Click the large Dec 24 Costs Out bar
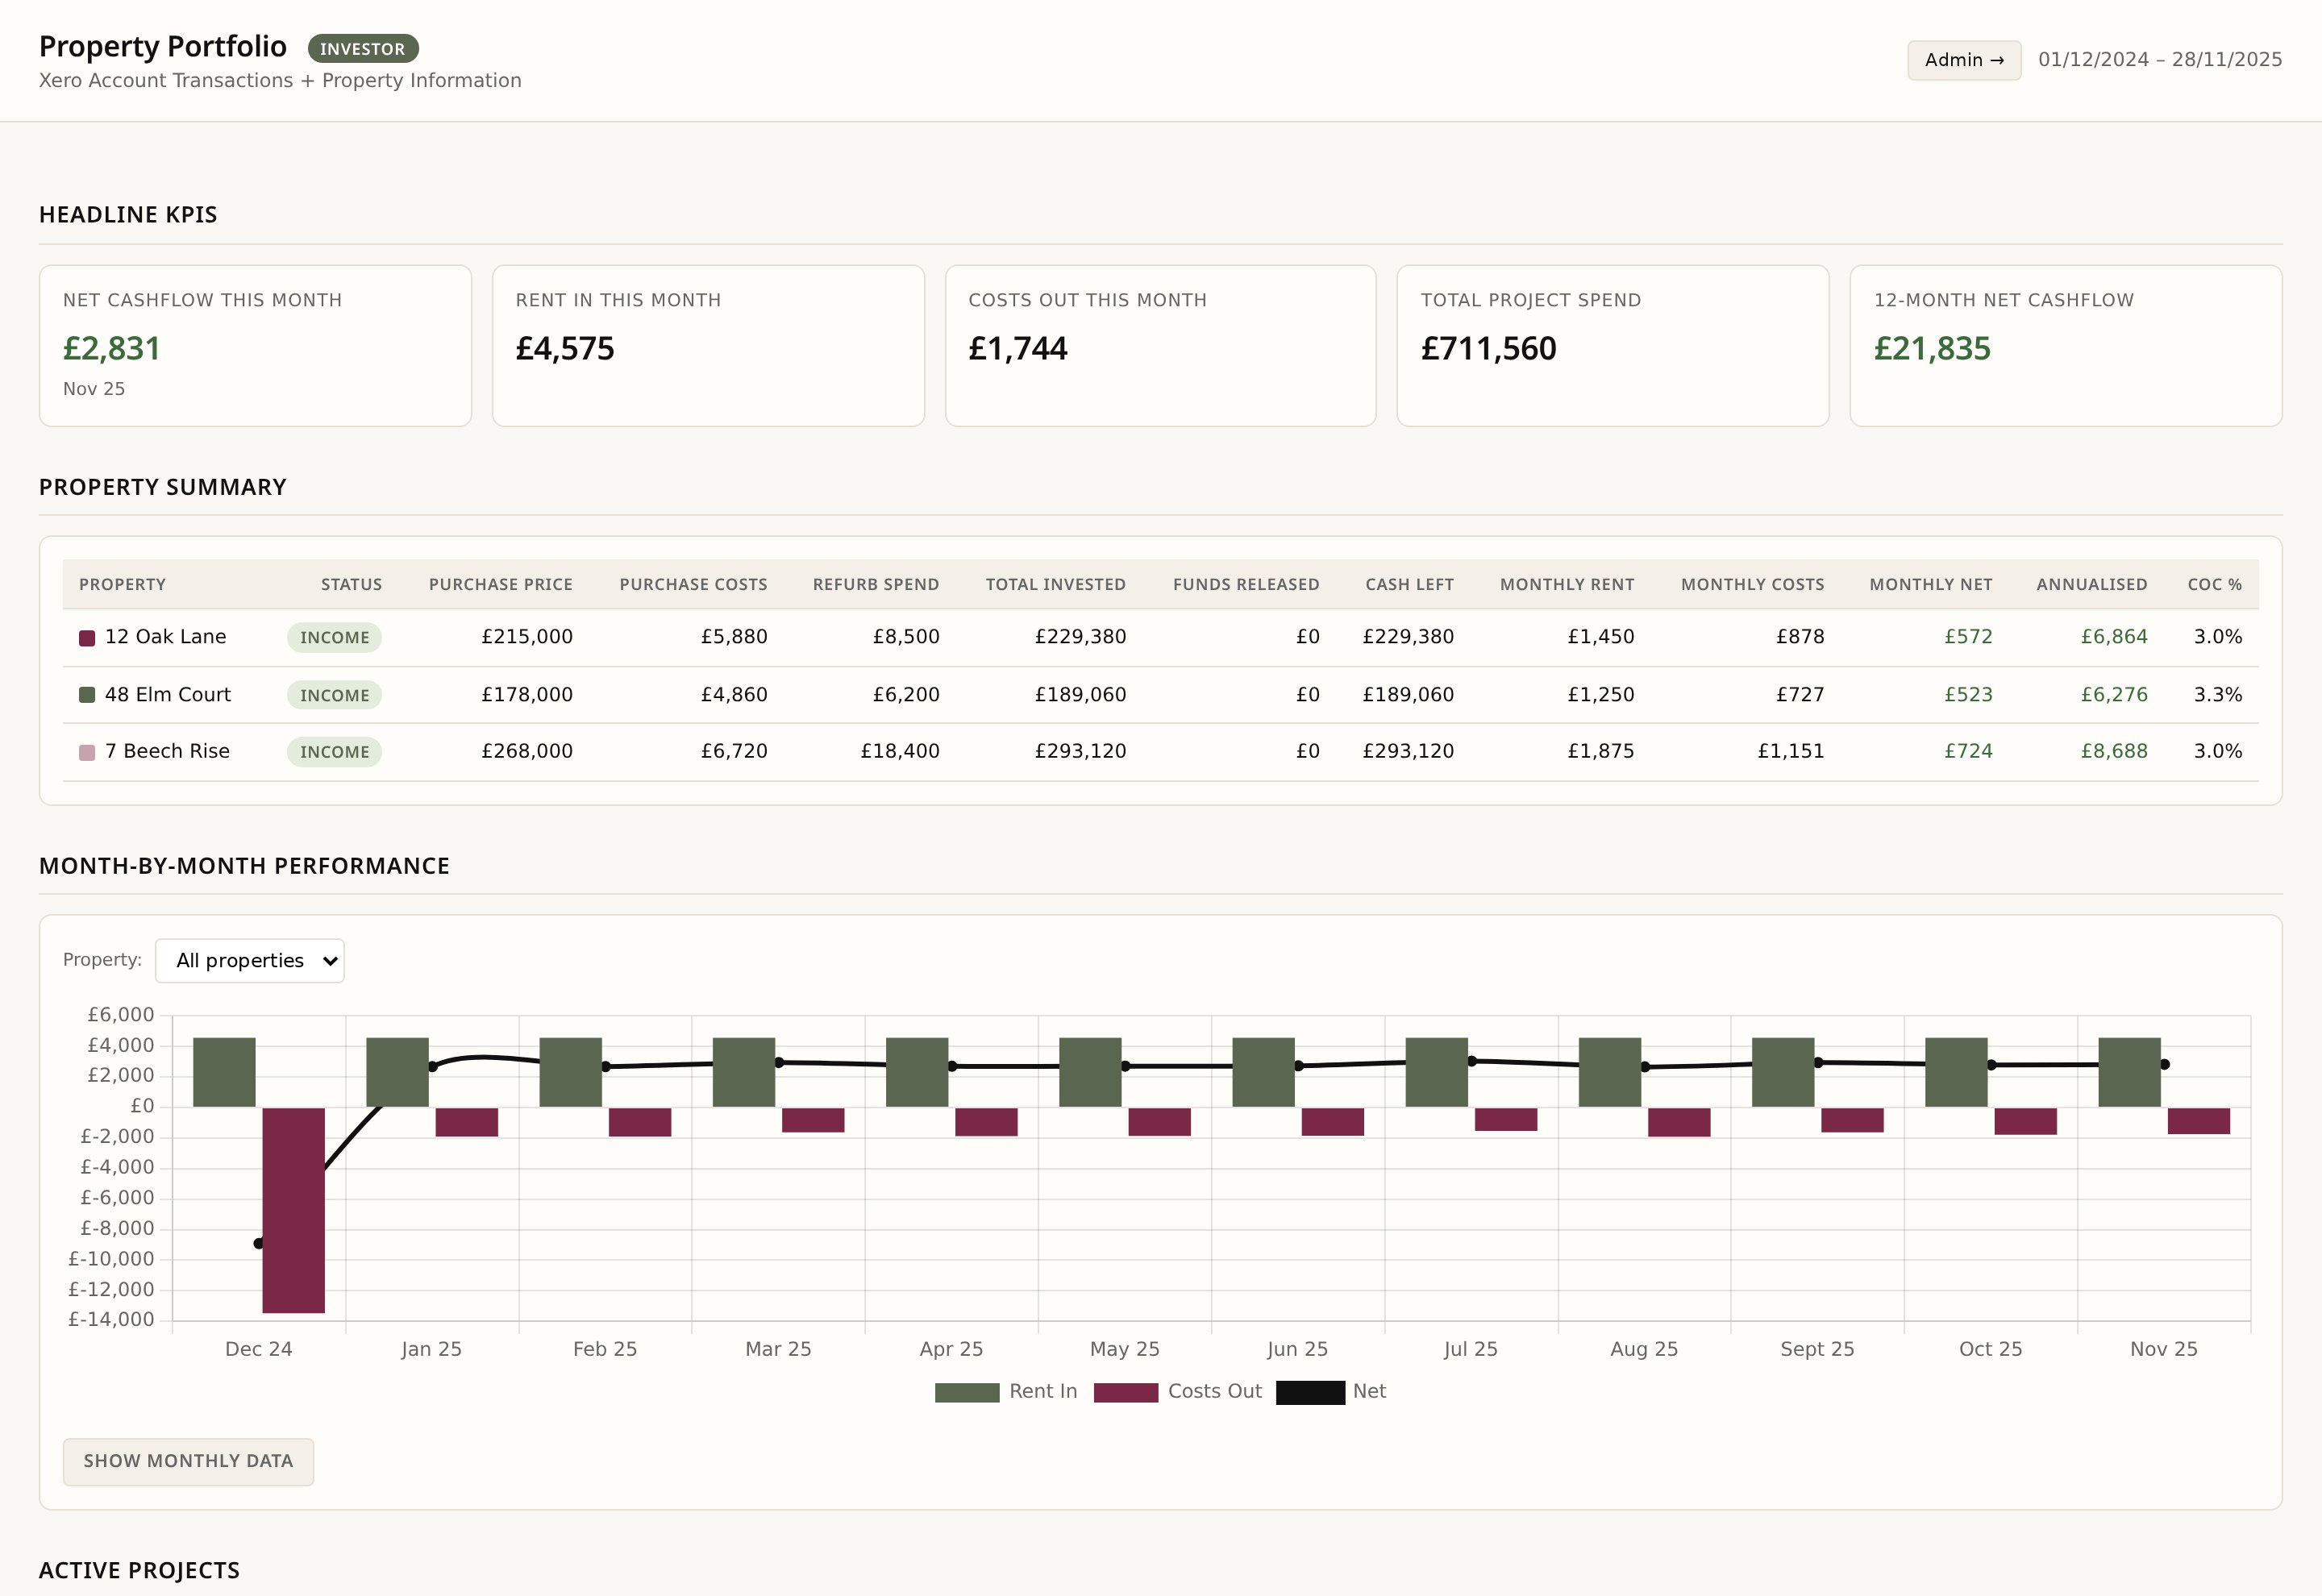The width and height of the screenshot is (2322, 1596). (293, 1210)
